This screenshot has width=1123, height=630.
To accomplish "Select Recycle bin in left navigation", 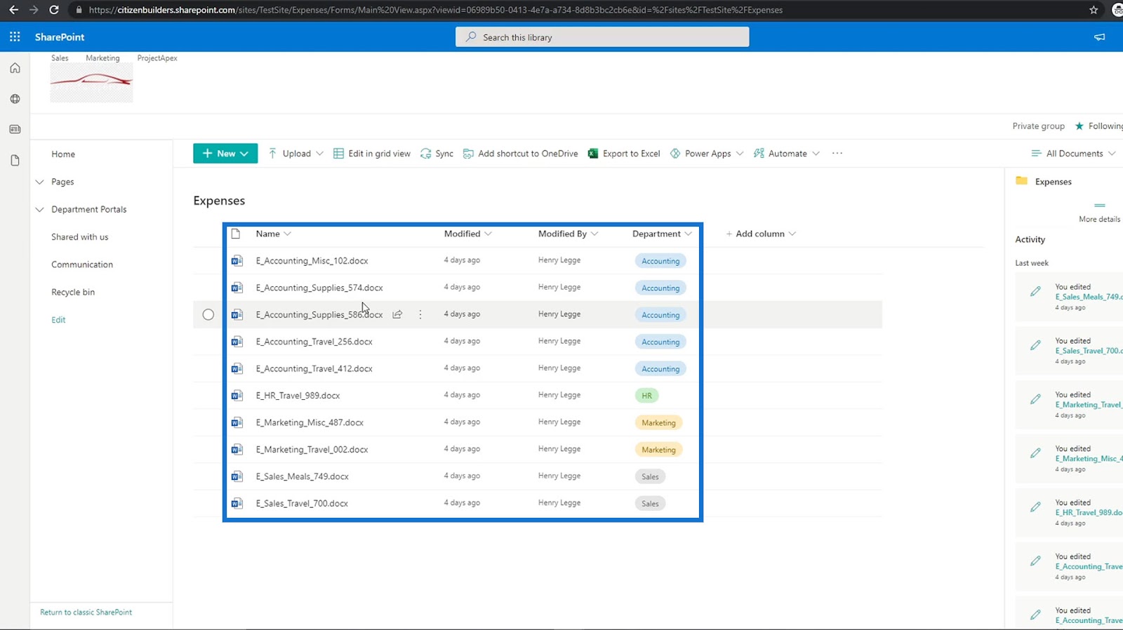I will [x=73, y=292].
